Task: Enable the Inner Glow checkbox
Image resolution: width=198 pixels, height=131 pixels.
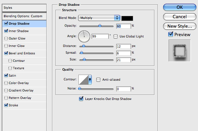Action: (6, 46)
